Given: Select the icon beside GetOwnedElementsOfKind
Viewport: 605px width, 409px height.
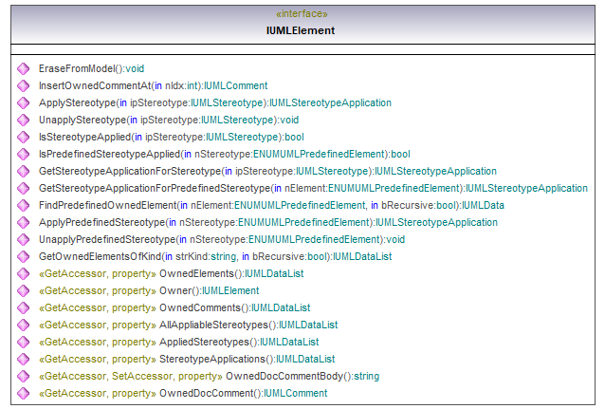Looking at the screenshot, I should [23, 257].
